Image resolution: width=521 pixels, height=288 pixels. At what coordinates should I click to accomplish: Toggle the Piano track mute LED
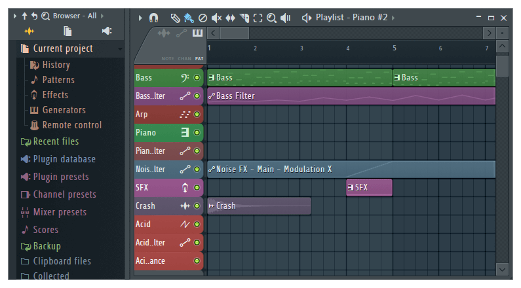[x=197, y=133]
